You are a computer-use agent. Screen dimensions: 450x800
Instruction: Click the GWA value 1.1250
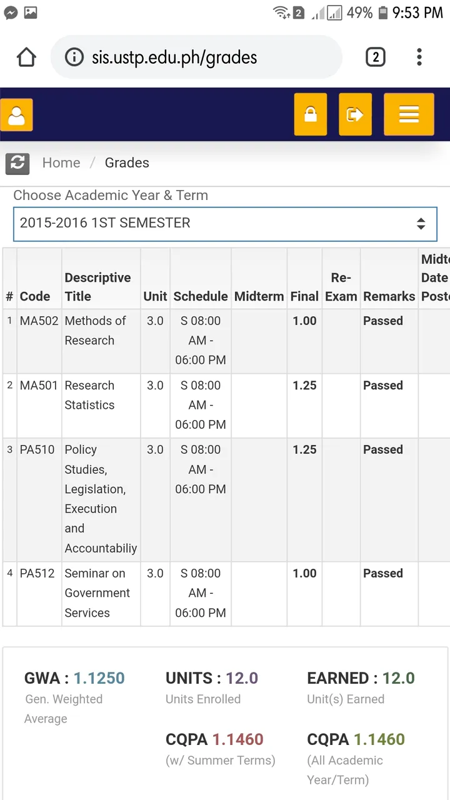pos(99,678)
